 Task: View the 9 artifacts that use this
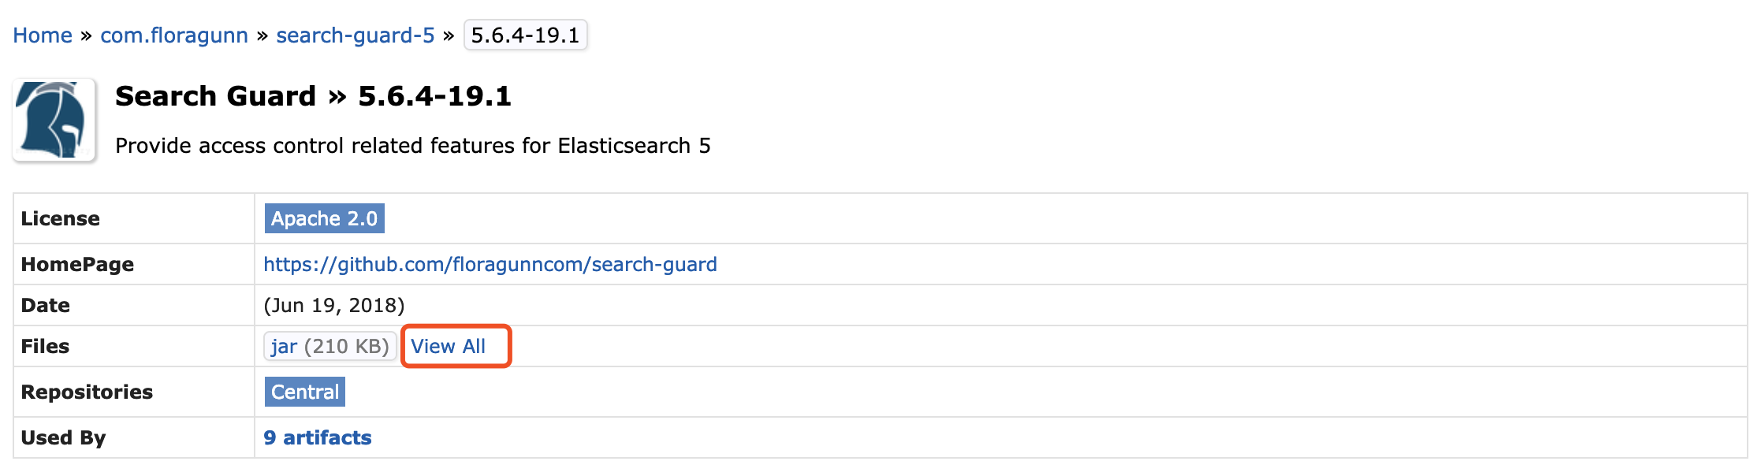coord(318,437)
